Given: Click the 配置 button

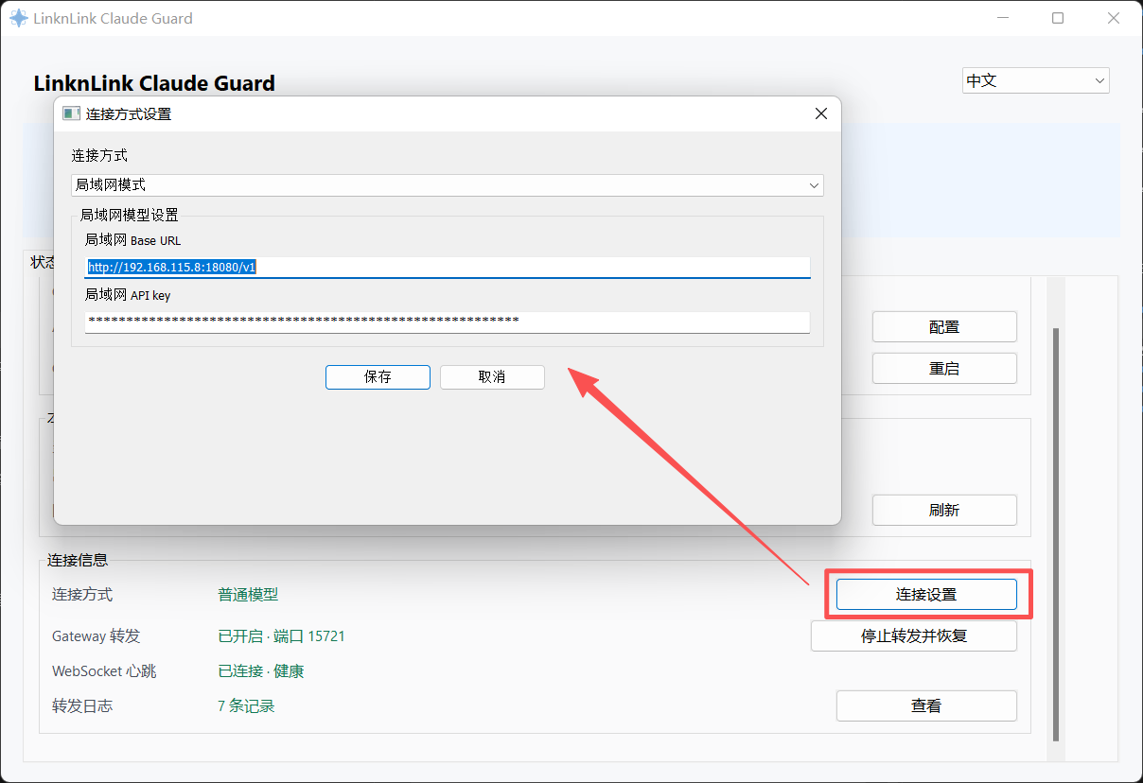Looking at the screenshot, I should coord(944,326).
